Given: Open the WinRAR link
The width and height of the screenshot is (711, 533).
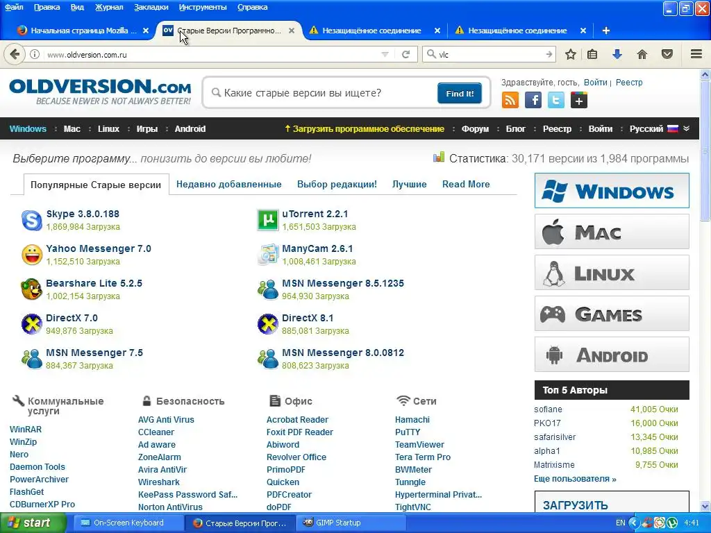Looking at the screenshot, I should tap(26, 429).
